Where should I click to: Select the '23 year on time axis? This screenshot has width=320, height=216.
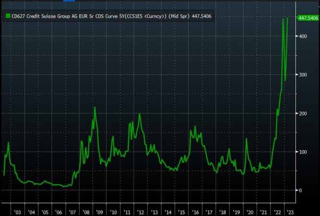pos(290,212)
